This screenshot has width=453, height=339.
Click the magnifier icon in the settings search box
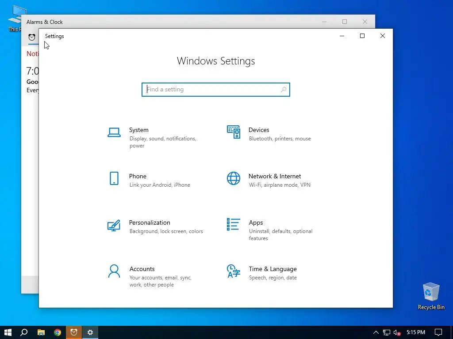284,89
